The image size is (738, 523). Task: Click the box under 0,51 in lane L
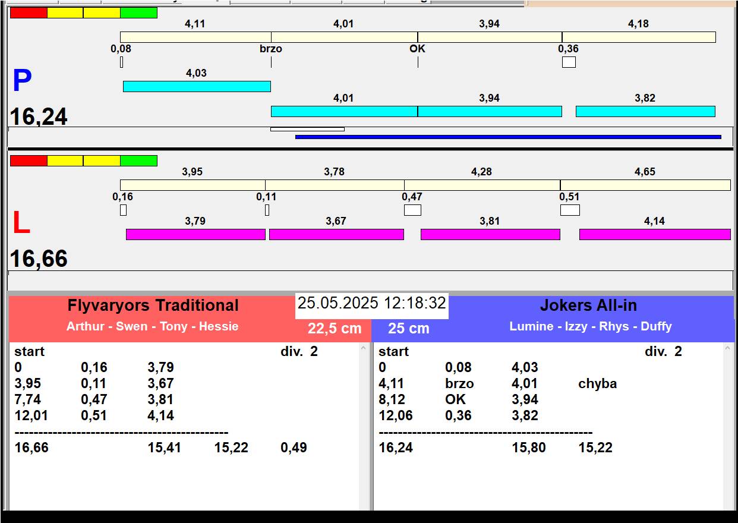[x=570, y=210]
